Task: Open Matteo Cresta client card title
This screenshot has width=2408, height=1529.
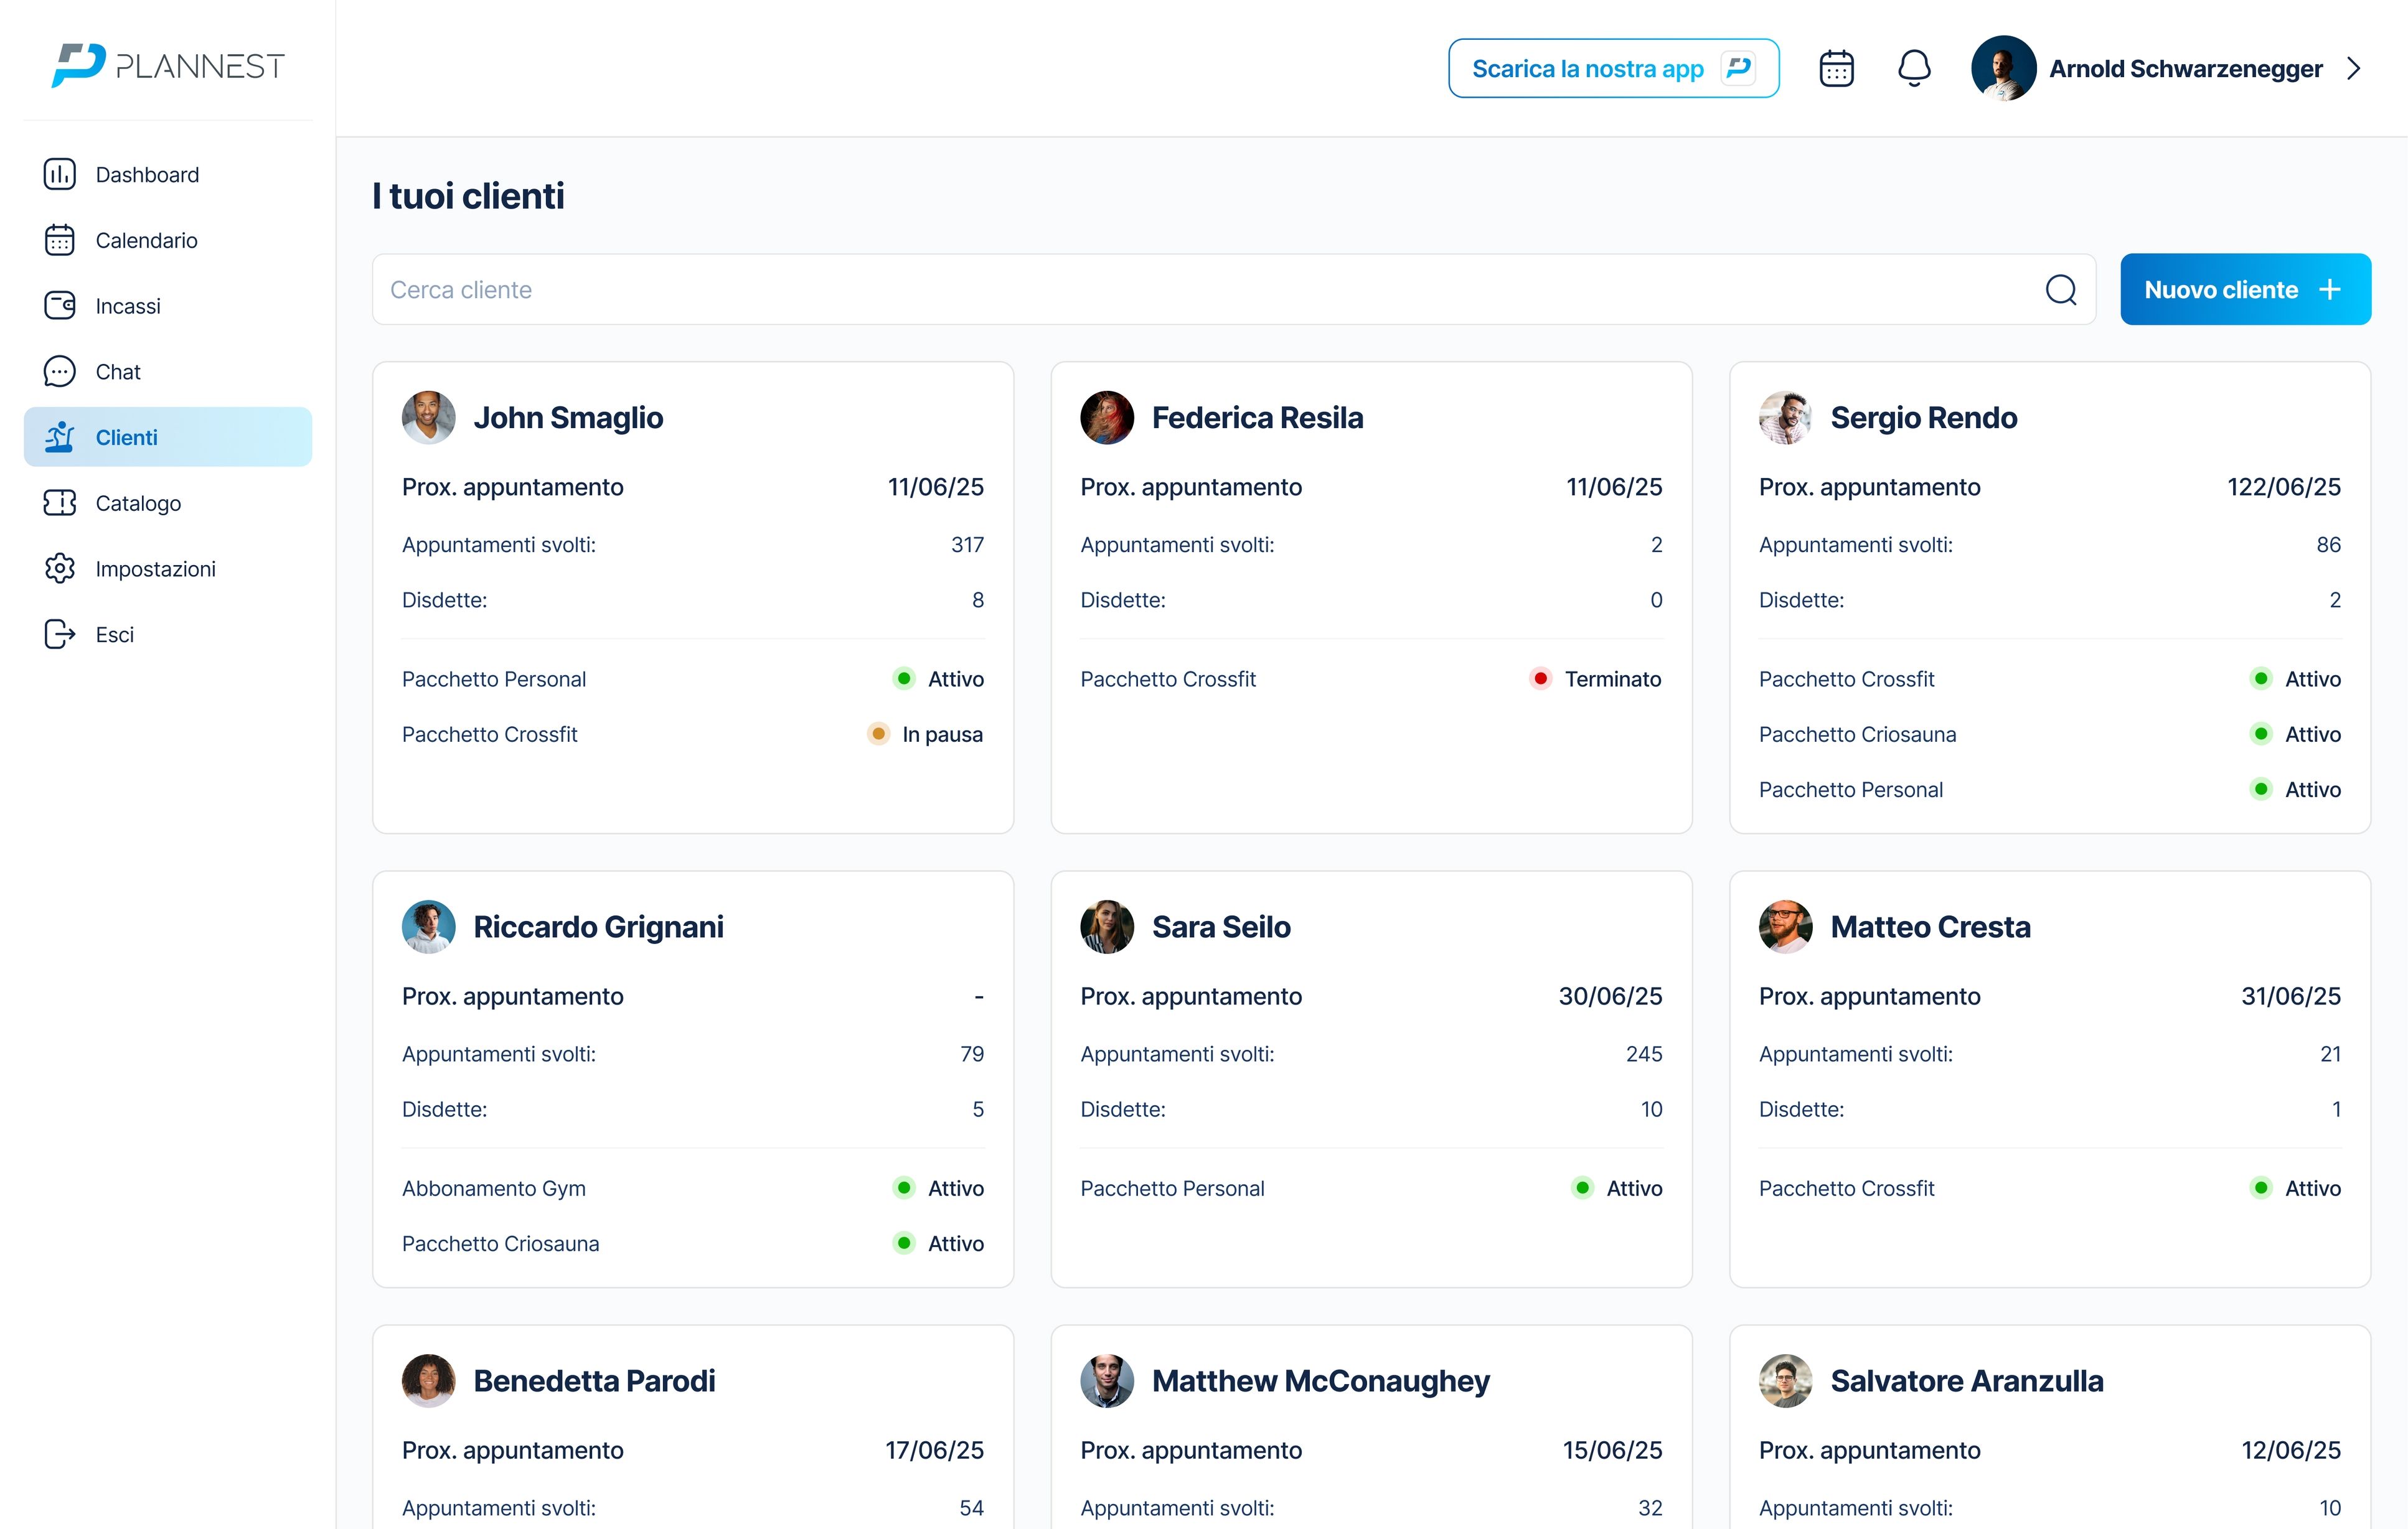Action: (x=1929, y=927)
